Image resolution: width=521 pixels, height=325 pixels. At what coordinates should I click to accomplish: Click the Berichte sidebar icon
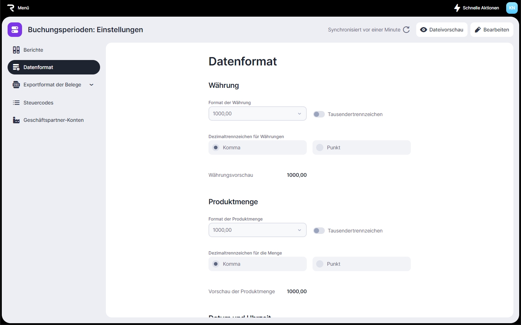point(16,50)
